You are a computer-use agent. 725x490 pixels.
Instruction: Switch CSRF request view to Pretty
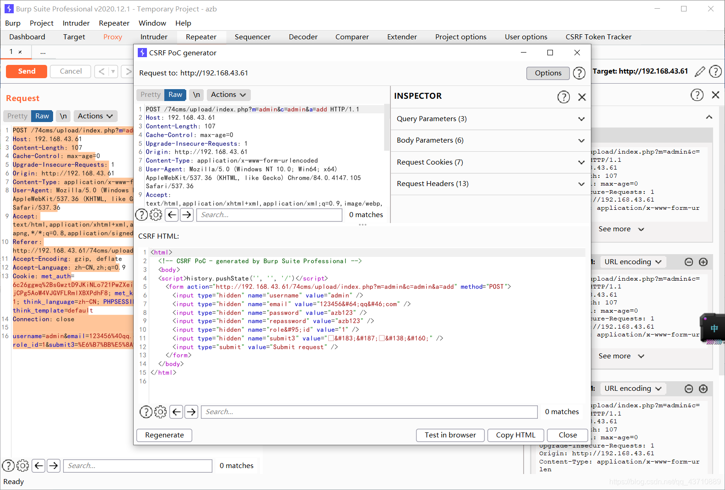[151, 95]
